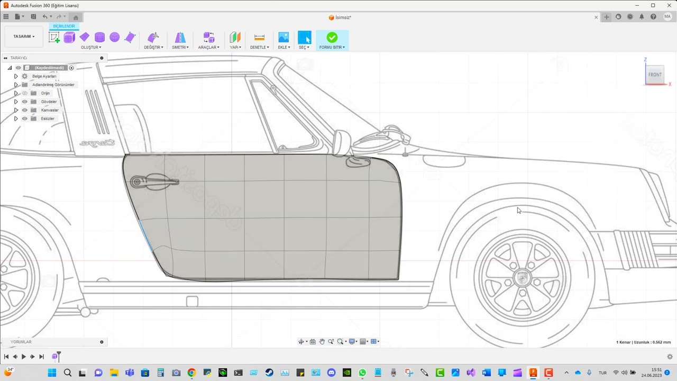Viewport: 677px width, 381px height.
Task: Select the Pan hand tool
Action: pos(322,341)
